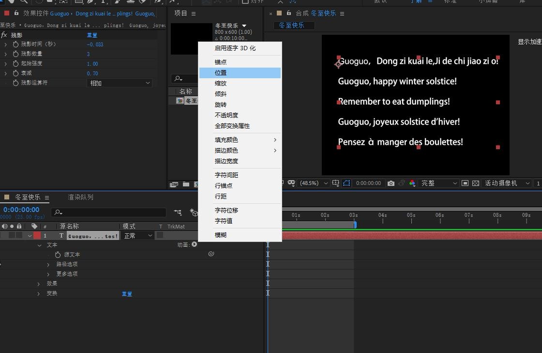Open the 残影运算符 相加 dropdown
This screenshot has width=542, height=353.
coord(119,83)
